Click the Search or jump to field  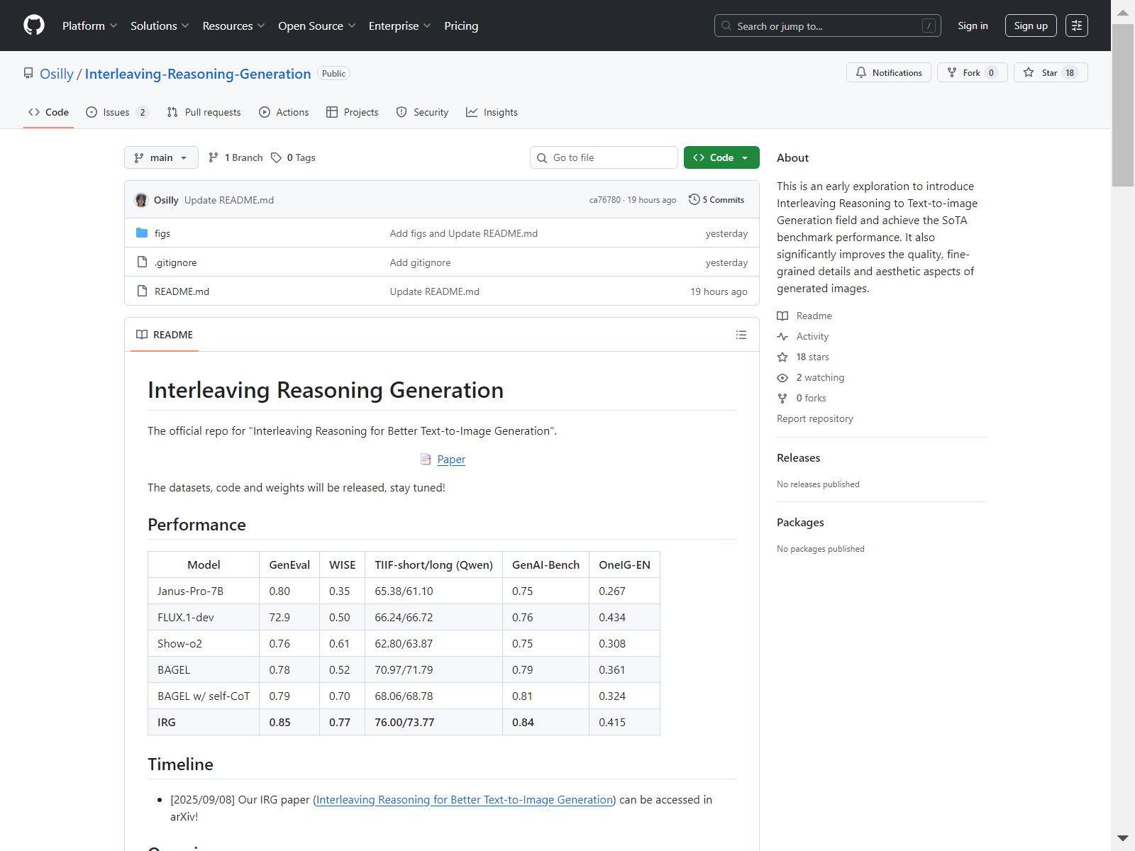coord(827,26)
